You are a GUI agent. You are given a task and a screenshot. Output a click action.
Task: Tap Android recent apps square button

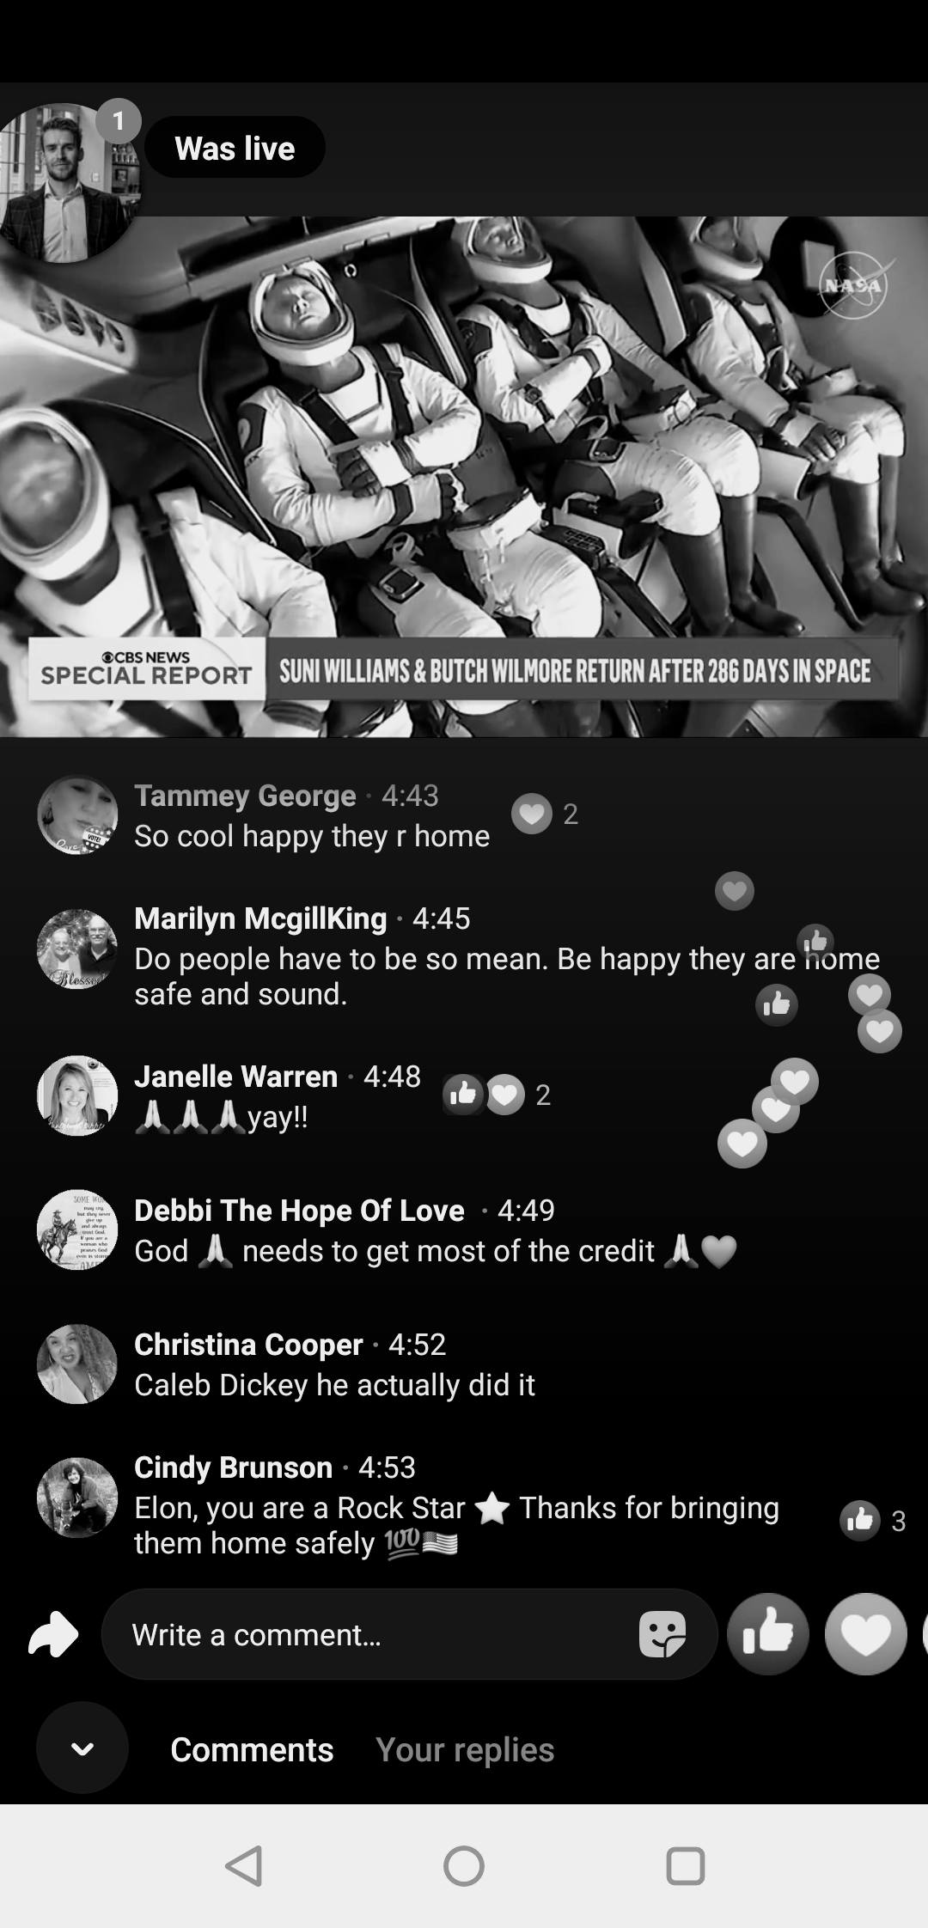(x=686, y=1865)
